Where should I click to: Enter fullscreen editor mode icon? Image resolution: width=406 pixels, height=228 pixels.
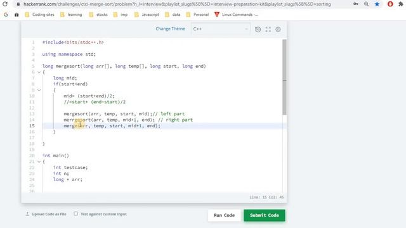pyautogui.click(x=268, y=29)
